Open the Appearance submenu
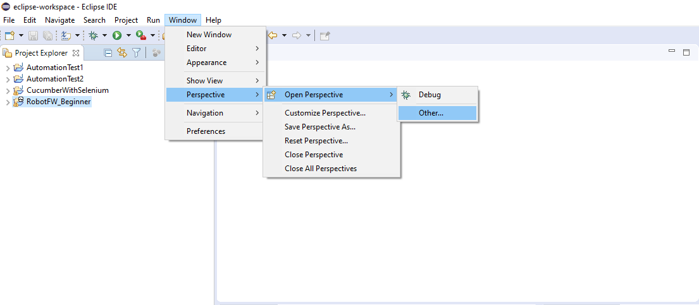699x305 pixels. [x=215, y=63]
